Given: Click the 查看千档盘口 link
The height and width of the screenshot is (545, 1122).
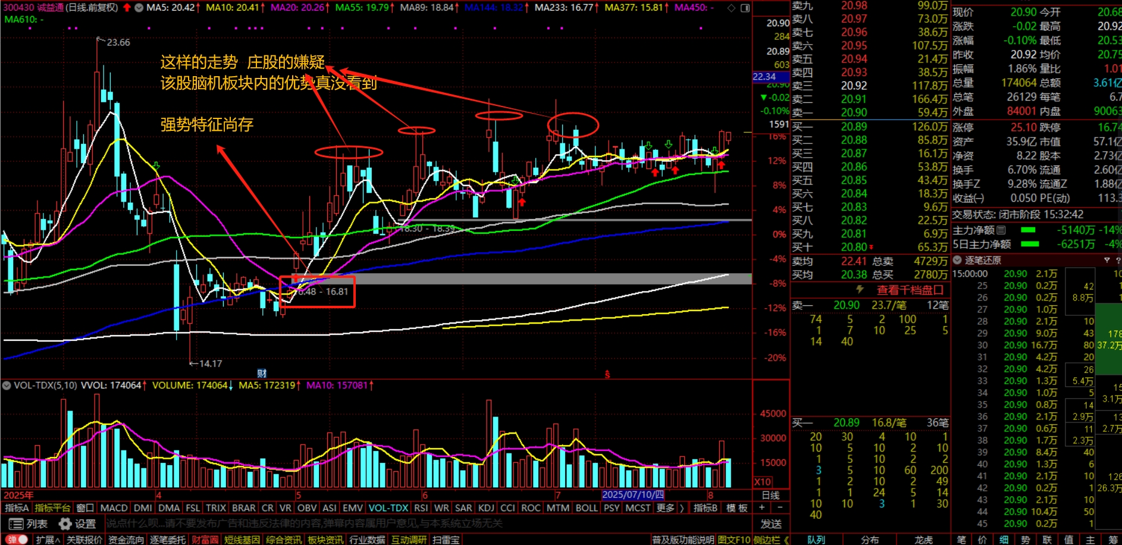Looking at the screenshot, I should click(910, 290).
